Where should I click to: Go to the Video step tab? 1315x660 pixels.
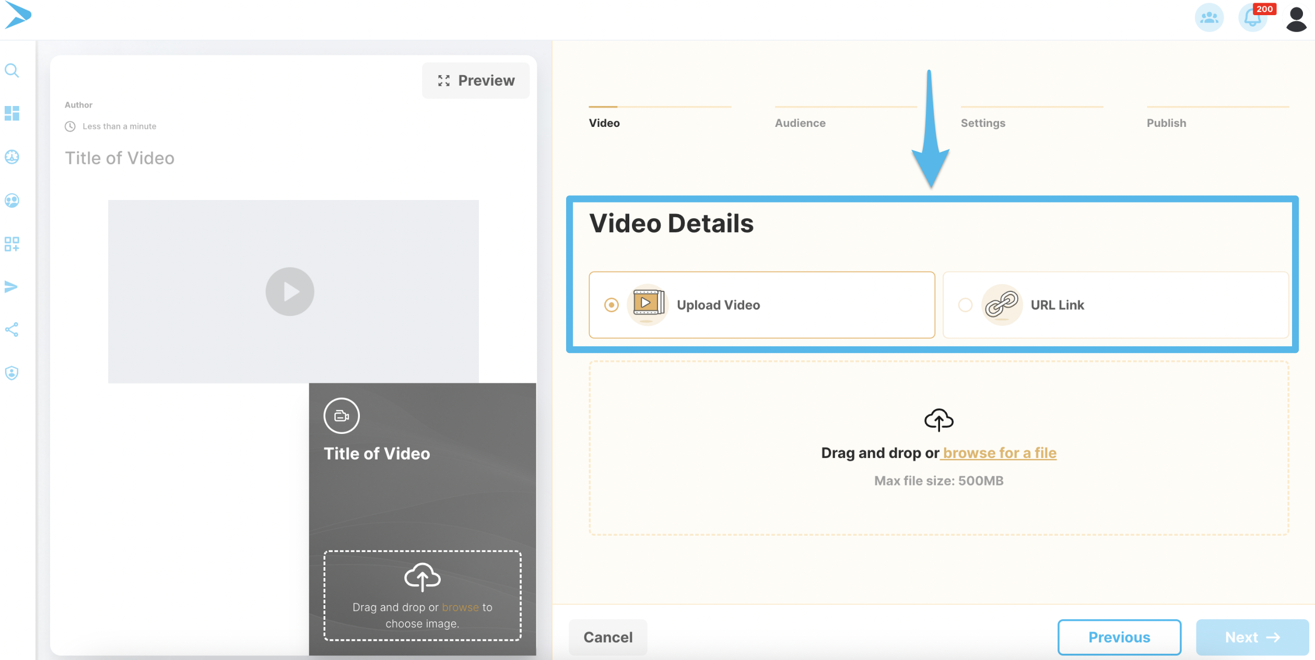604,123
